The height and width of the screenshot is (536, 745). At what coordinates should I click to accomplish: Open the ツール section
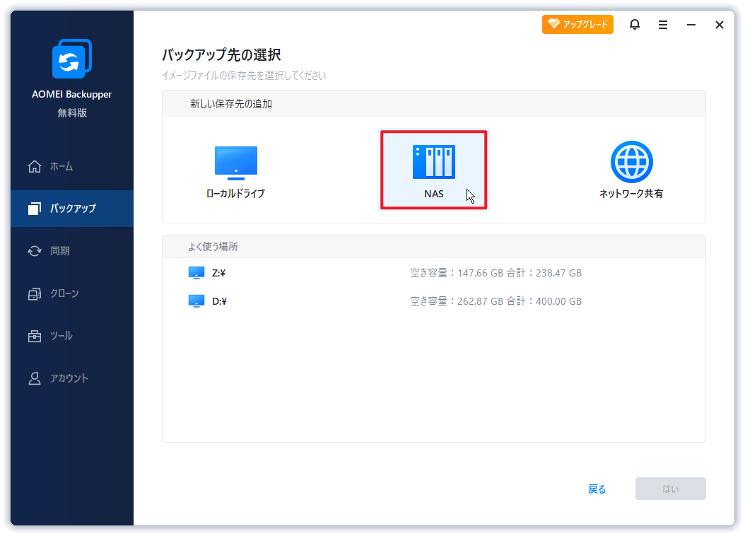click(x=72, y=336)
